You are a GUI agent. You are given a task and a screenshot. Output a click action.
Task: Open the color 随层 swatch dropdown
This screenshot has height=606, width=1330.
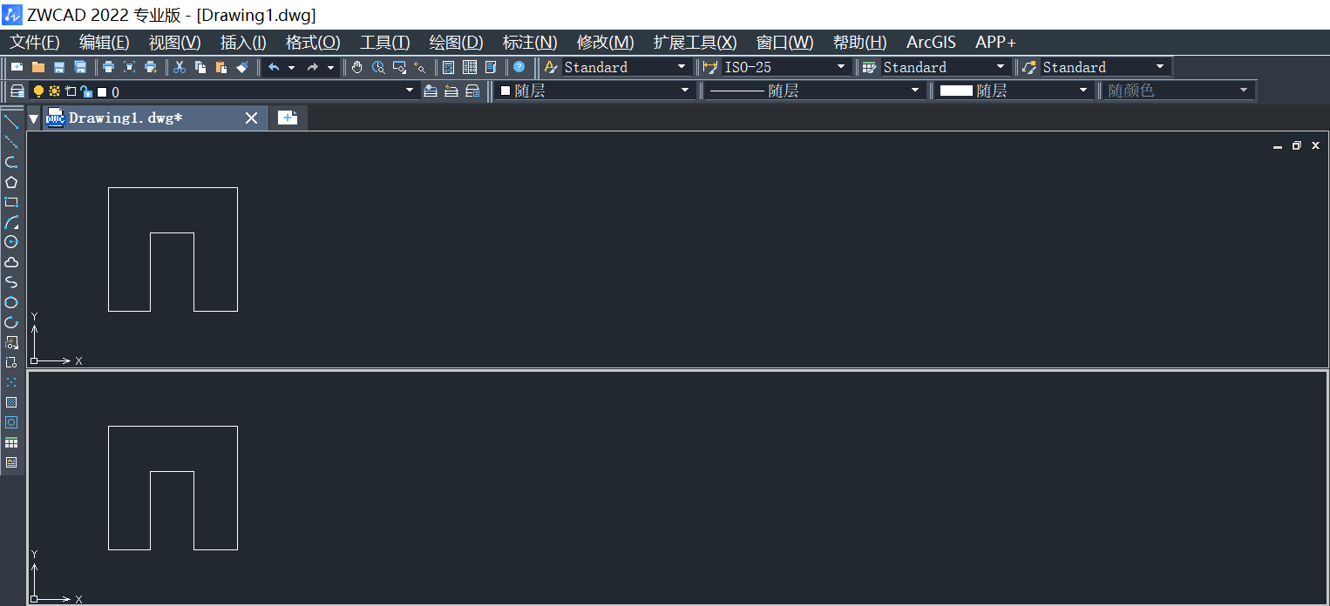click(x=597, y=91)
